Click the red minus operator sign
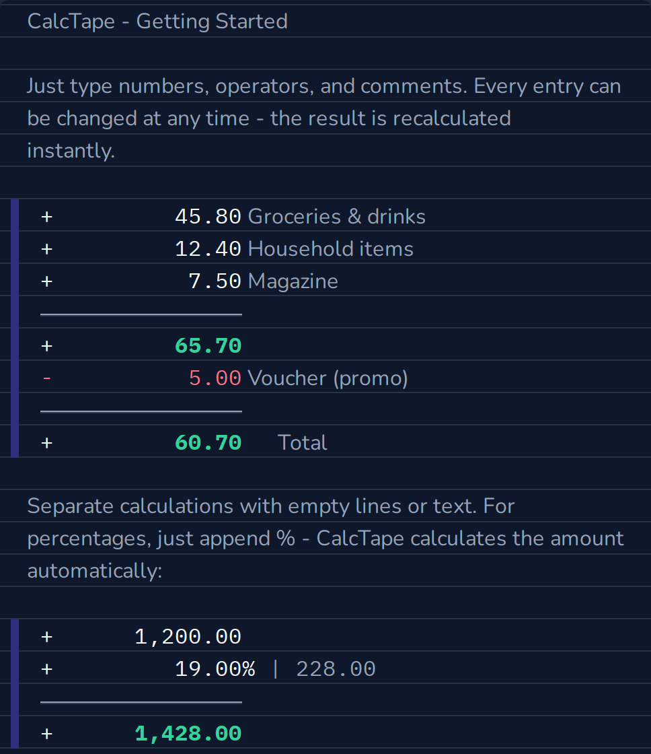This screenshot has width=651, height=754. pos(46,378)
